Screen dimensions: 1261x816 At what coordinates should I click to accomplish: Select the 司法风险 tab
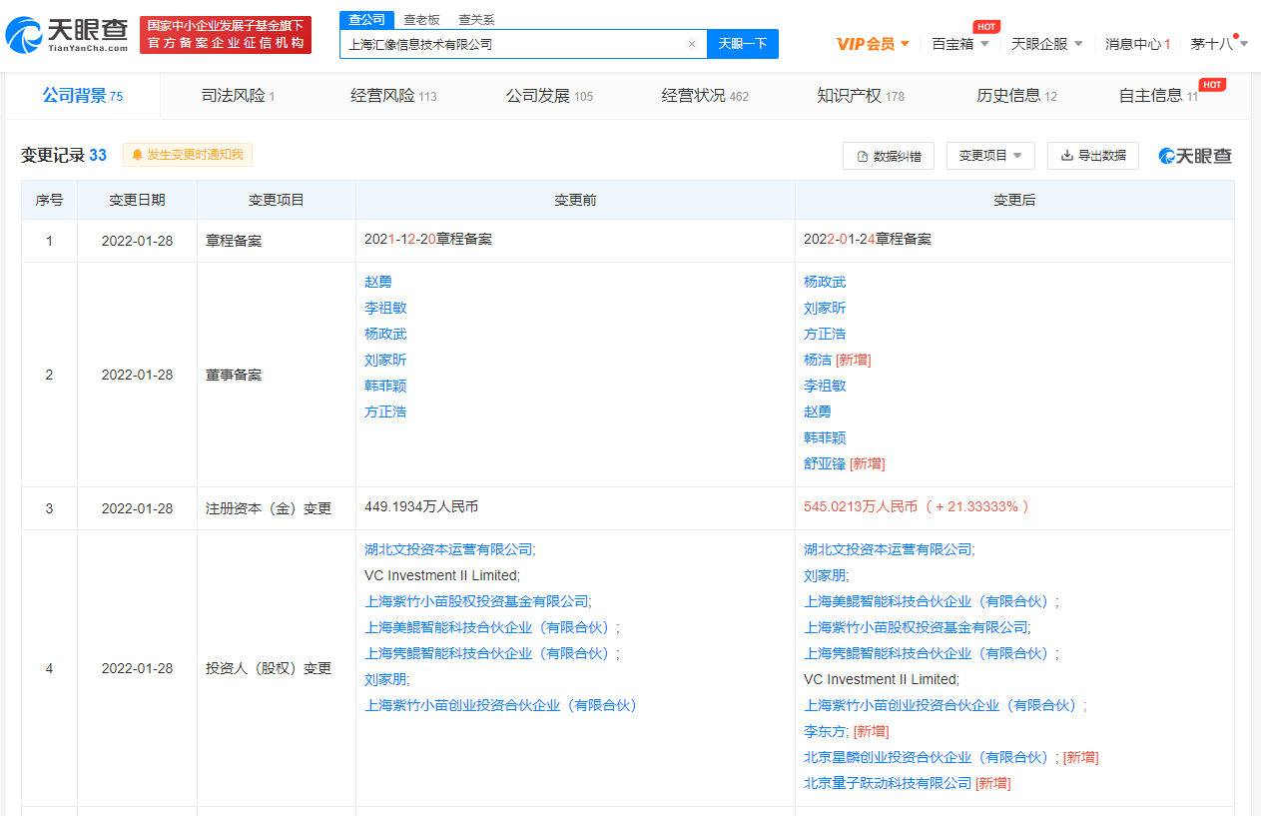(238, 96)
